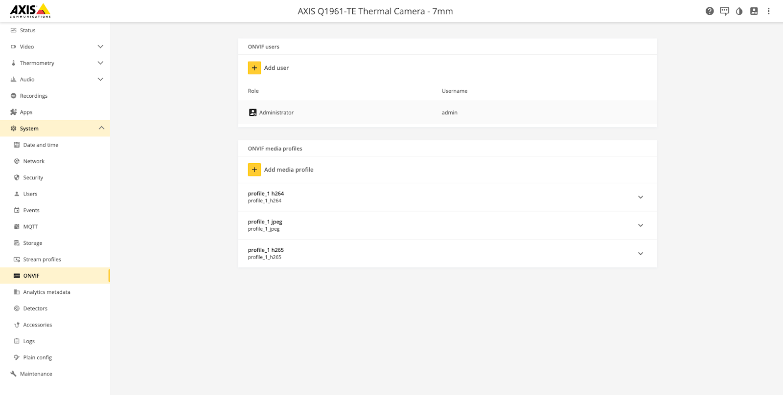
Task: Select the Administrator admin user row
Action: tap(447, 112)
